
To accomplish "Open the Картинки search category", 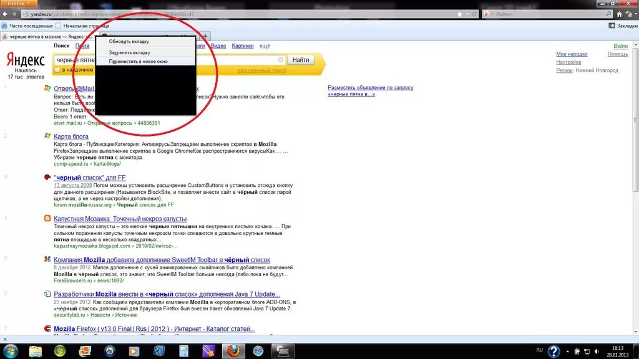I will tap(243, 46).
